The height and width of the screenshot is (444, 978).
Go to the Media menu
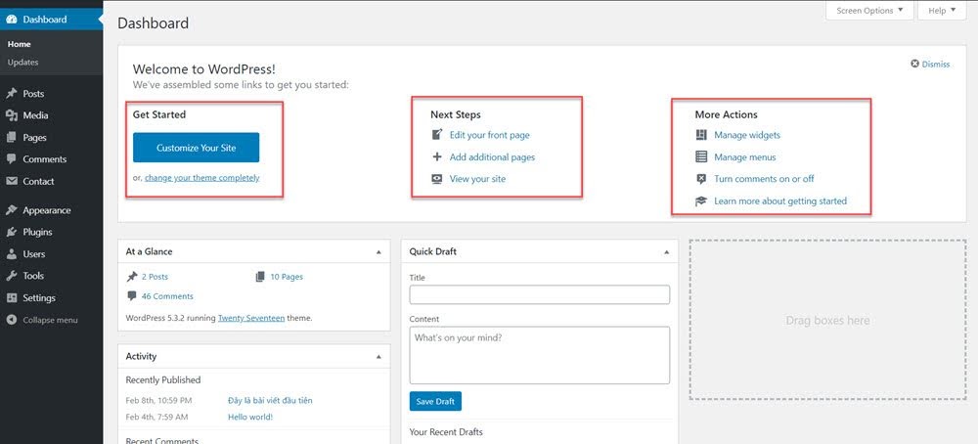click(35, 115)
